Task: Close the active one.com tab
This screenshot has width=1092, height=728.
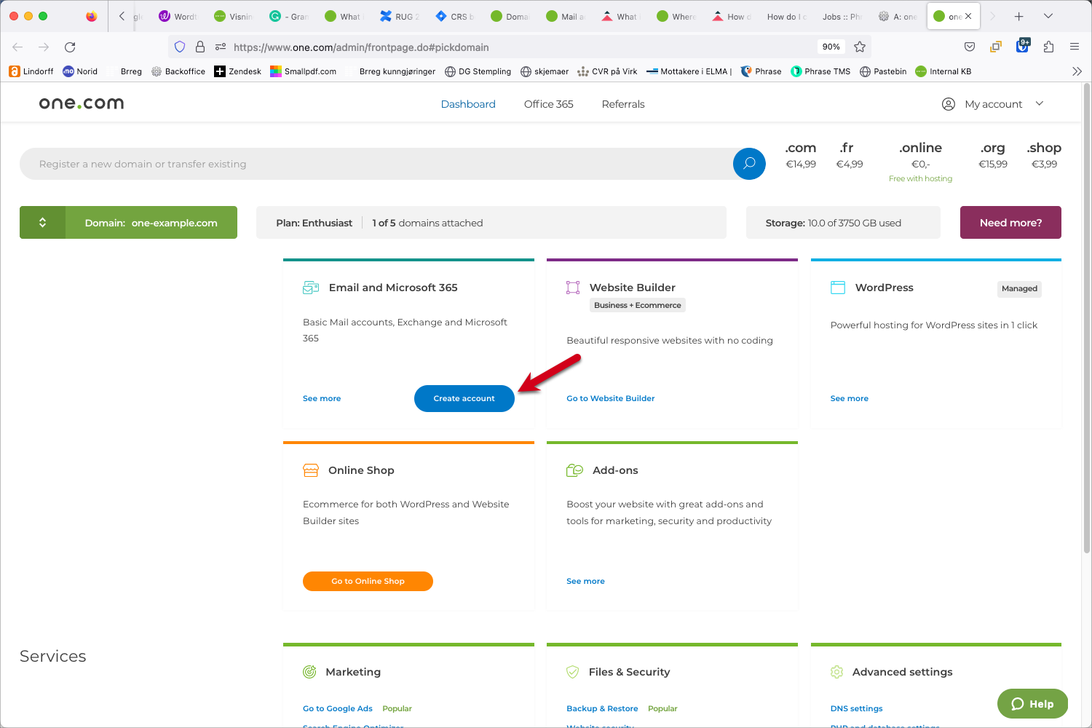Action: coord(968,16)
